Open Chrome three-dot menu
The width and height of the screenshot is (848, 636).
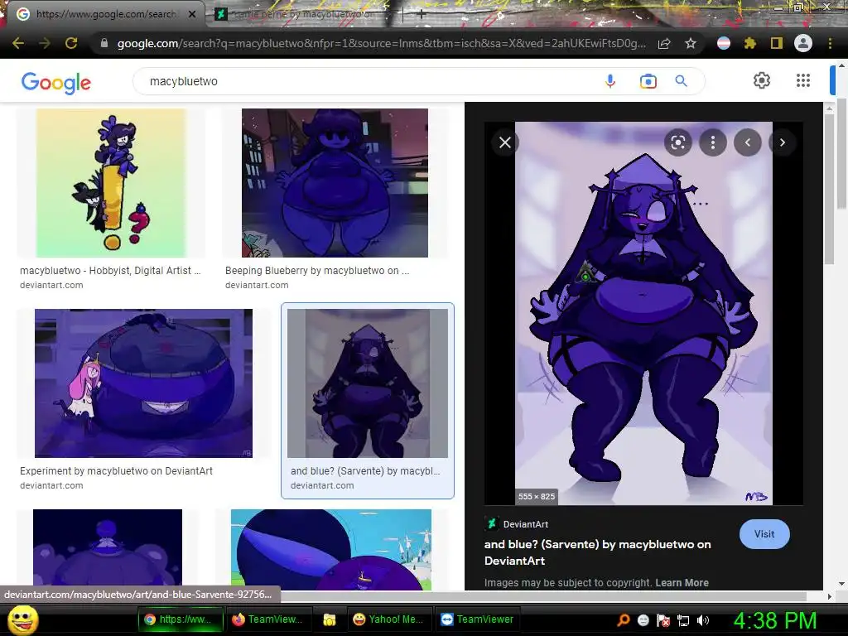point(830,43)
